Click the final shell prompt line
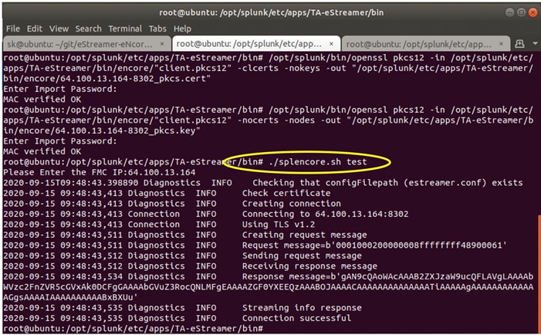Image resolution: width=541 pixels, height=335 pixels. (x=134, y=329)
